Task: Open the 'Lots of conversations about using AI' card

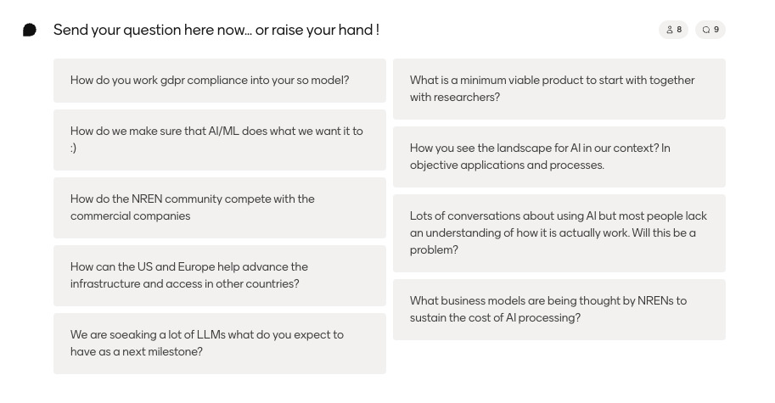Action: click(x=559, y=233)
